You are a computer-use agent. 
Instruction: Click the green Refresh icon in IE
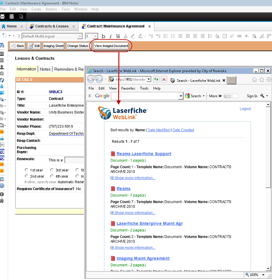coord(156,79)
